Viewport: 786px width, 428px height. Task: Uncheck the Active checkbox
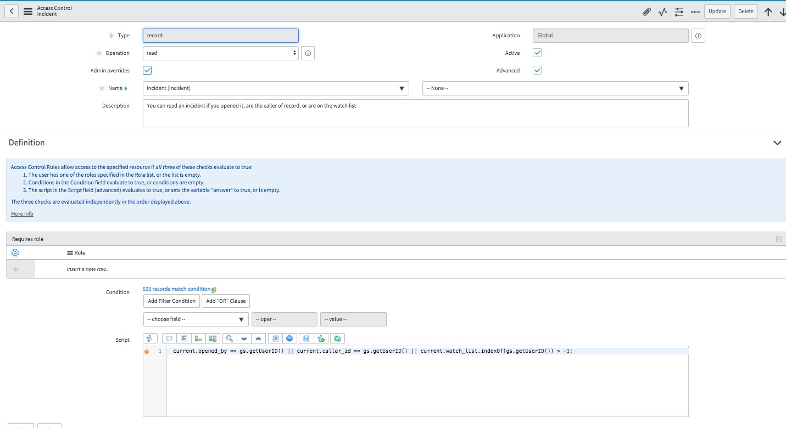(x=538, y=53)
